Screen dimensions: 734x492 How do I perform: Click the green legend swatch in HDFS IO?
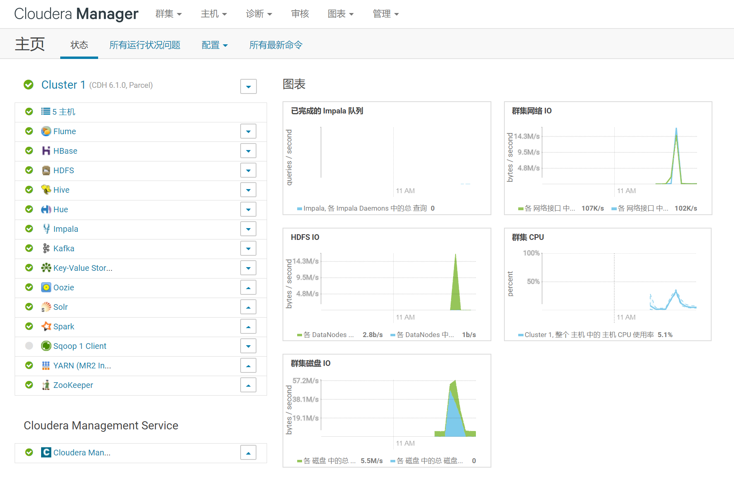tap(300, 335)
